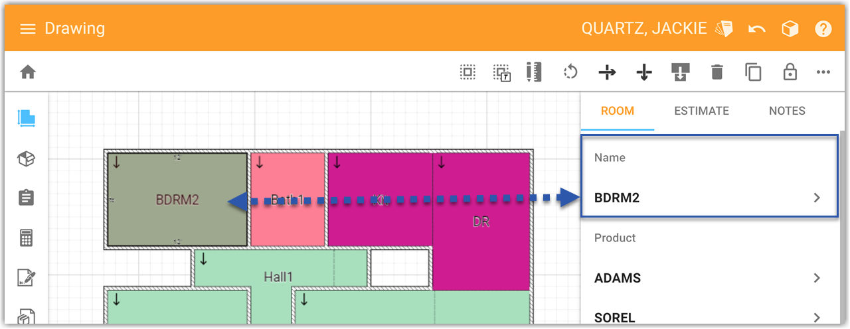Rotate the selected room
Image resolution: width=850 pixels, height=329 pixels.
[x=570, y=72]
